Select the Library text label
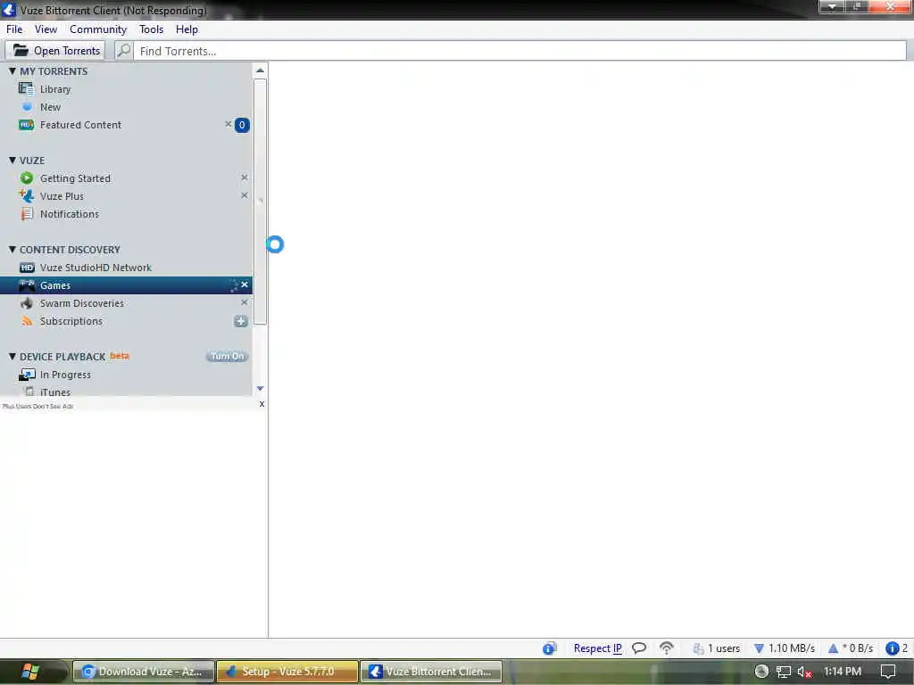 [x=55, y=89]
